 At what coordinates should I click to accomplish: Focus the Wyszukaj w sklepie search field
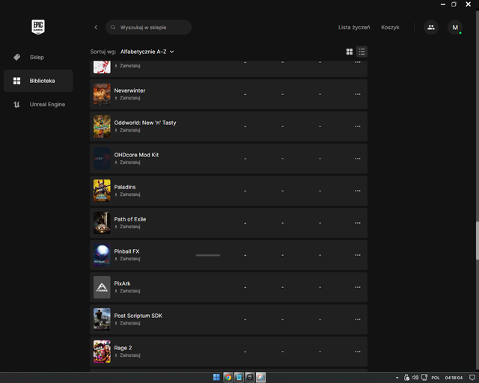tap(148, 27)
